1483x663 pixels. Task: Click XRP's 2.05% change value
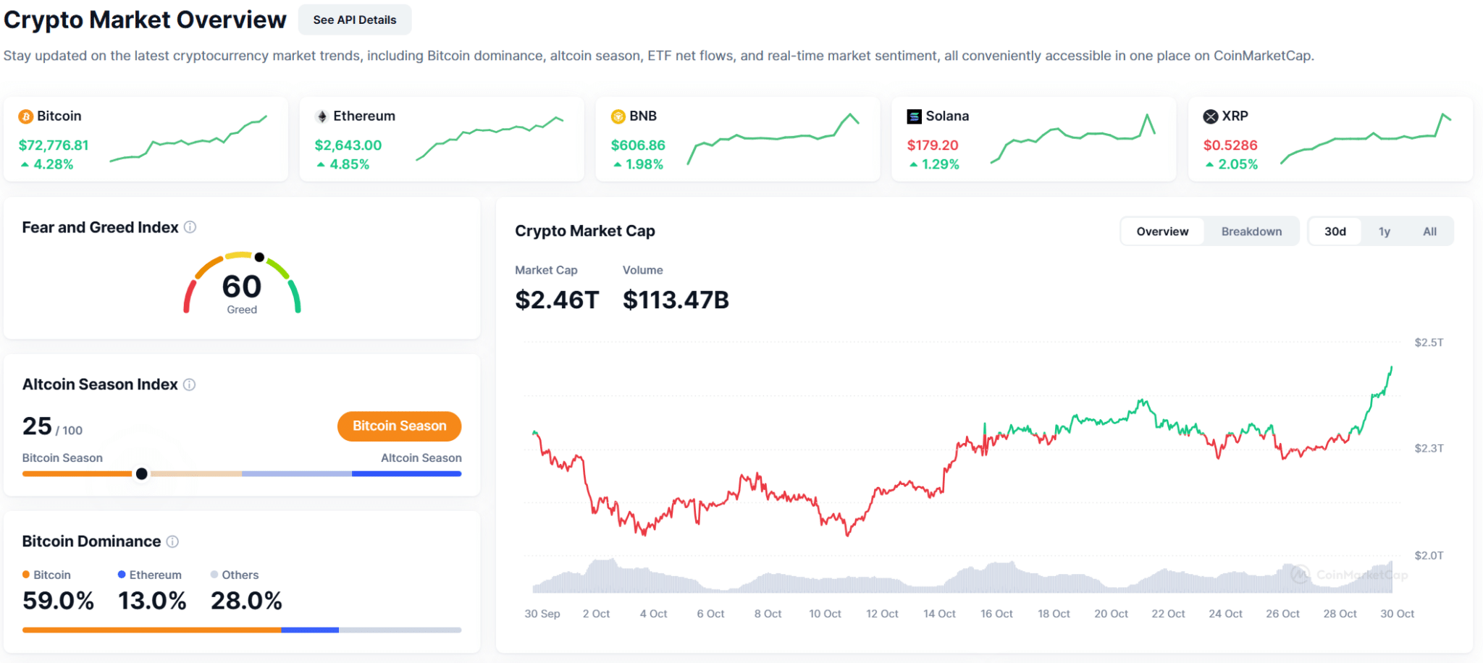coord(1238,165)
